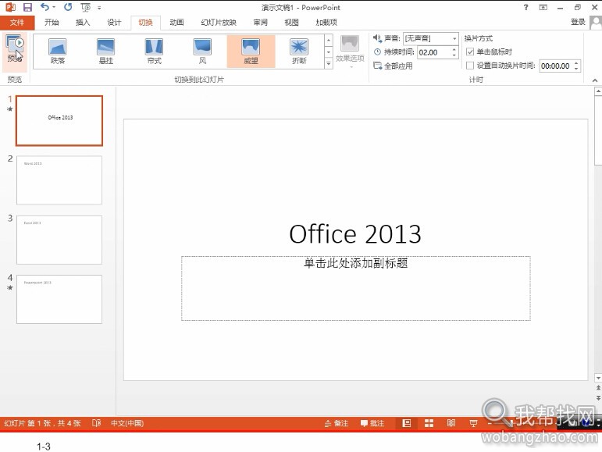Click the transition star under slide 1
This screenshot has width=602, height=452.
click(10, 109)
